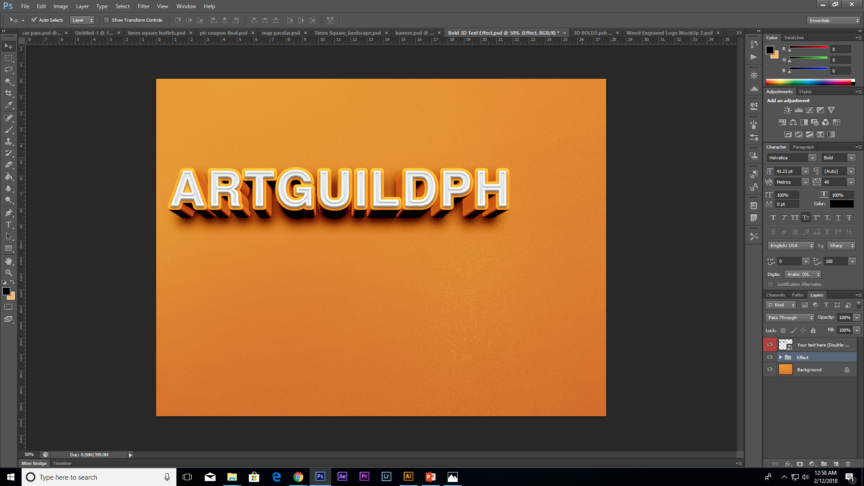Add a layer style via fx icon
Viewport: 864px width, 486px height.
788,463
